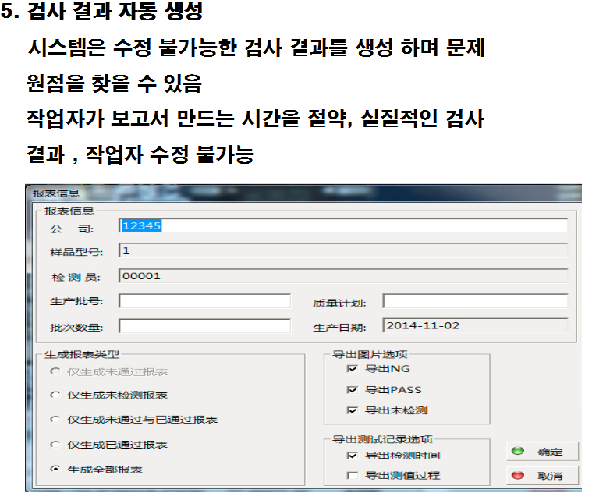Cancel with the 取消 button
This screenshot has width=592, height=493.
(542, 476)
